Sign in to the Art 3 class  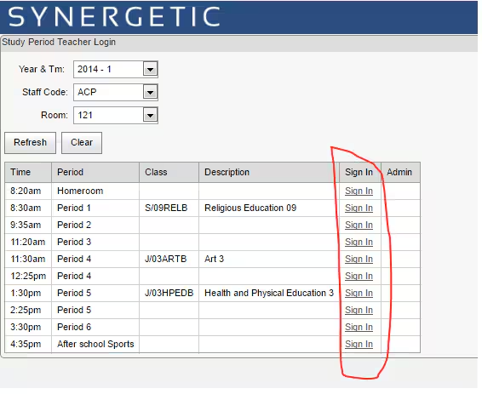pyautogui.click(x=359, y=260)
